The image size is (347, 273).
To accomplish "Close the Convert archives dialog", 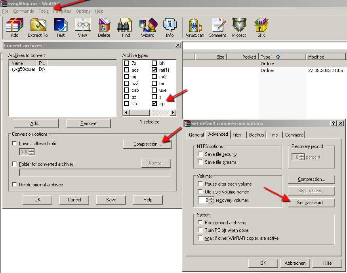I will point(178,45).
